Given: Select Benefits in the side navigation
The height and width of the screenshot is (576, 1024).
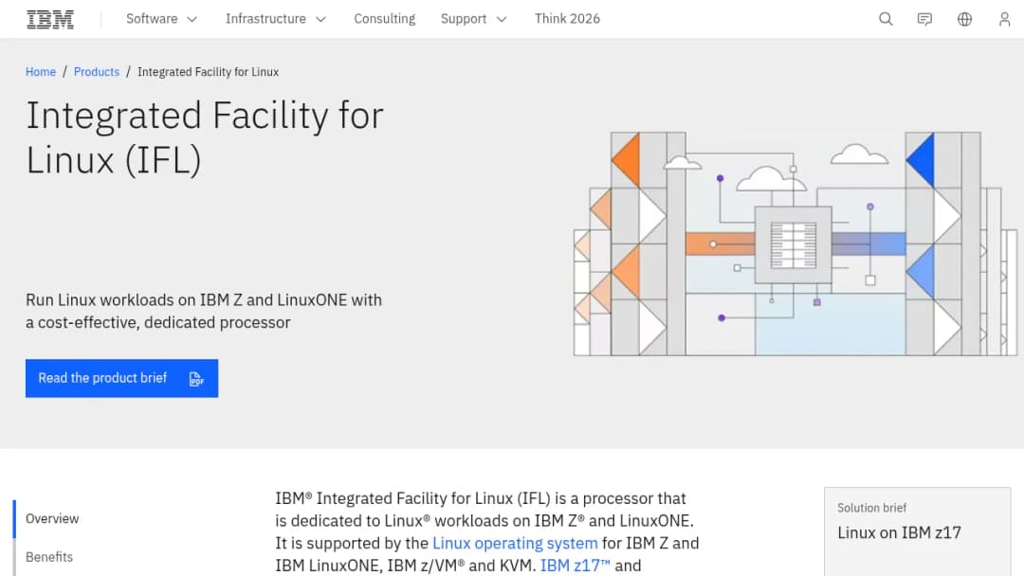Looking at the screenshot, I should tap(49, 557).
